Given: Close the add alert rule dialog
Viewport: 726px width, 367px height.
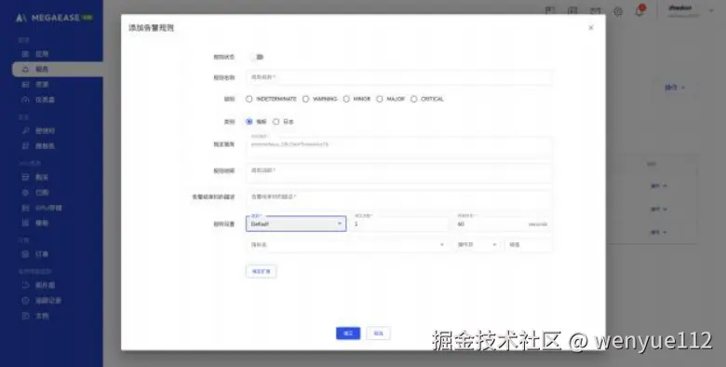Looking at the screenshot, I should click(x=591, y=28).
